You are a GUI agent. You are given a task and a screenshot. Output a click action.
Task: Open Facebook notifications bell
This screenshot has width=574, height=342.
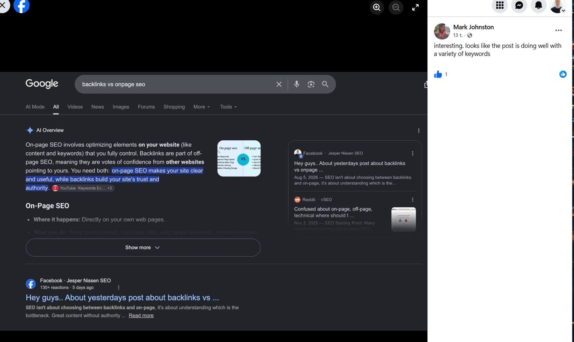[539, 5]
